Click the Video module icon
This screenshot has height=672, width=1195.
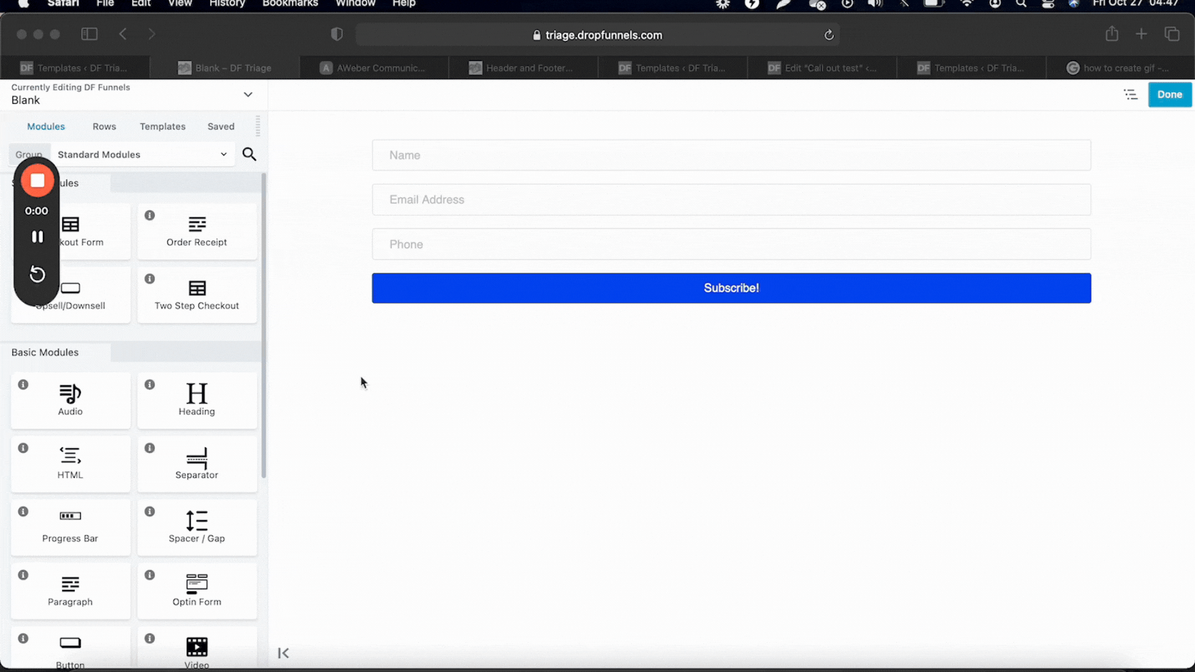click(196, 647)
